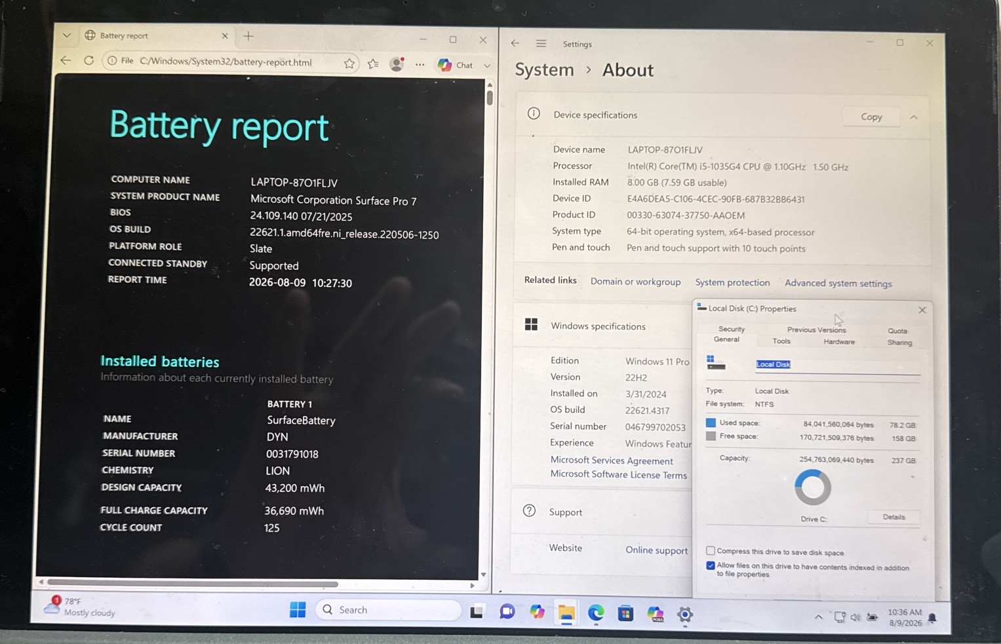The width and height of the screenshot is (1001, 644).
Task: Open Copilot Chat in Edge
Action: click(456, 65)
